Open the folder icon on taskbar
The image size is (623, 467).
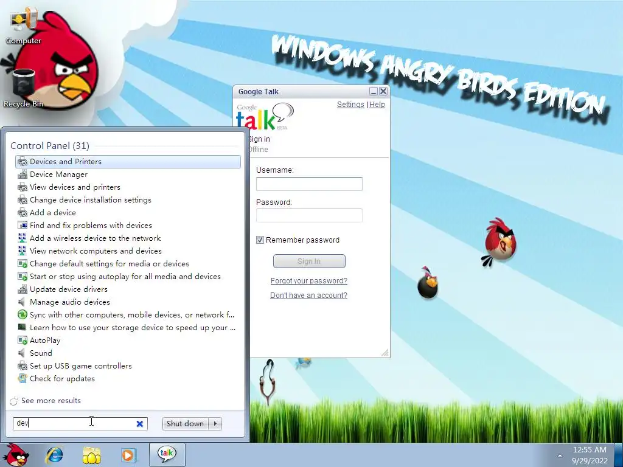91,455
